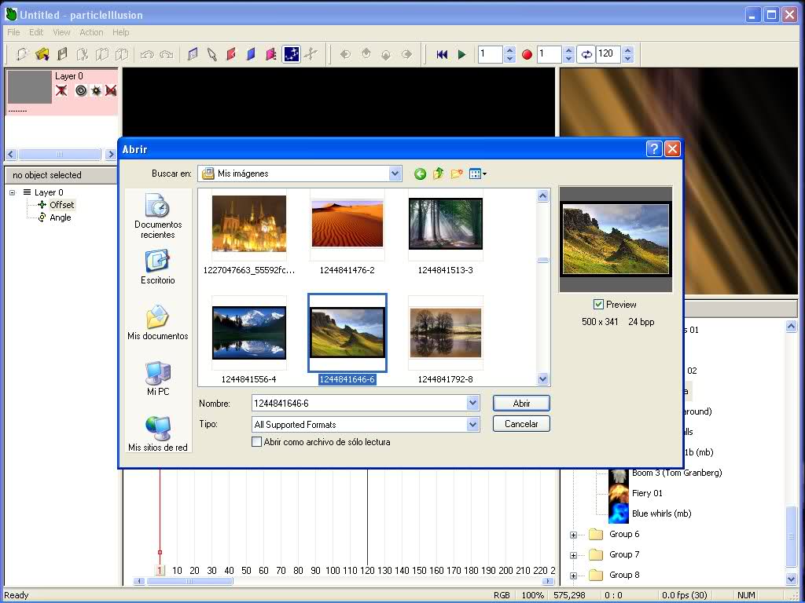The image size is (805, 603).
Task: Open the Nombre filename dropdown arrow
Action: click(472, 403)
